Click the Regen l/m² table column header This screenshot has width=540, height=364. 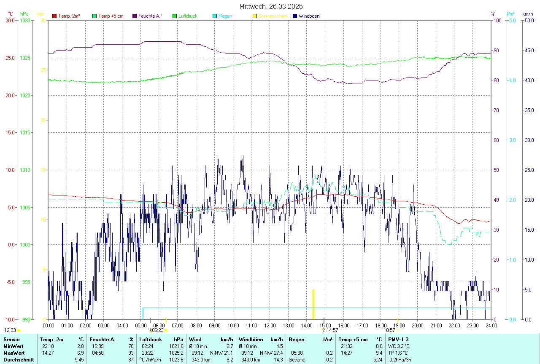tap(310, 340)
